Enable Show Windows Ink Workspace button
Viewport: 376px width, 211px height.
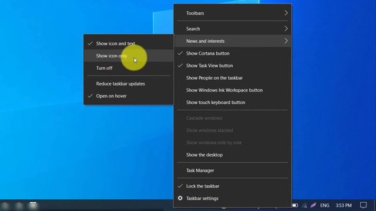(232, 90)
